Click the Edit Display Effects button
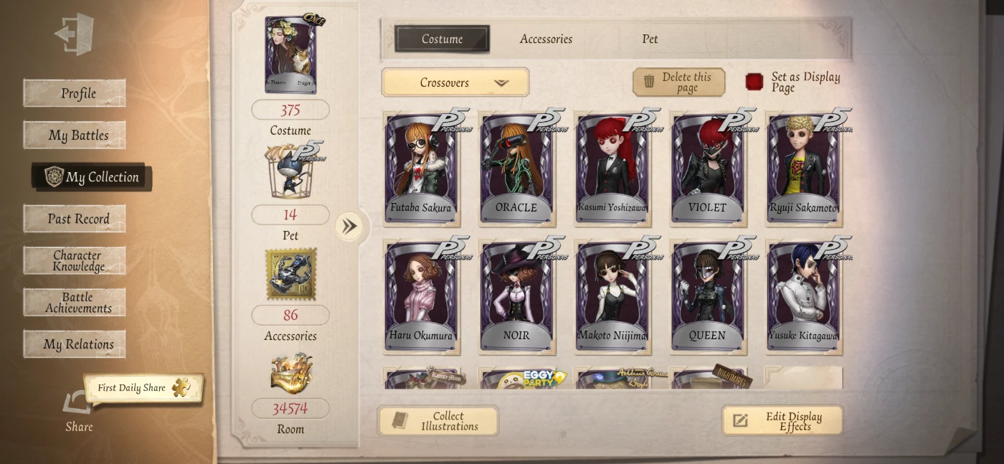 coord(782,421)
